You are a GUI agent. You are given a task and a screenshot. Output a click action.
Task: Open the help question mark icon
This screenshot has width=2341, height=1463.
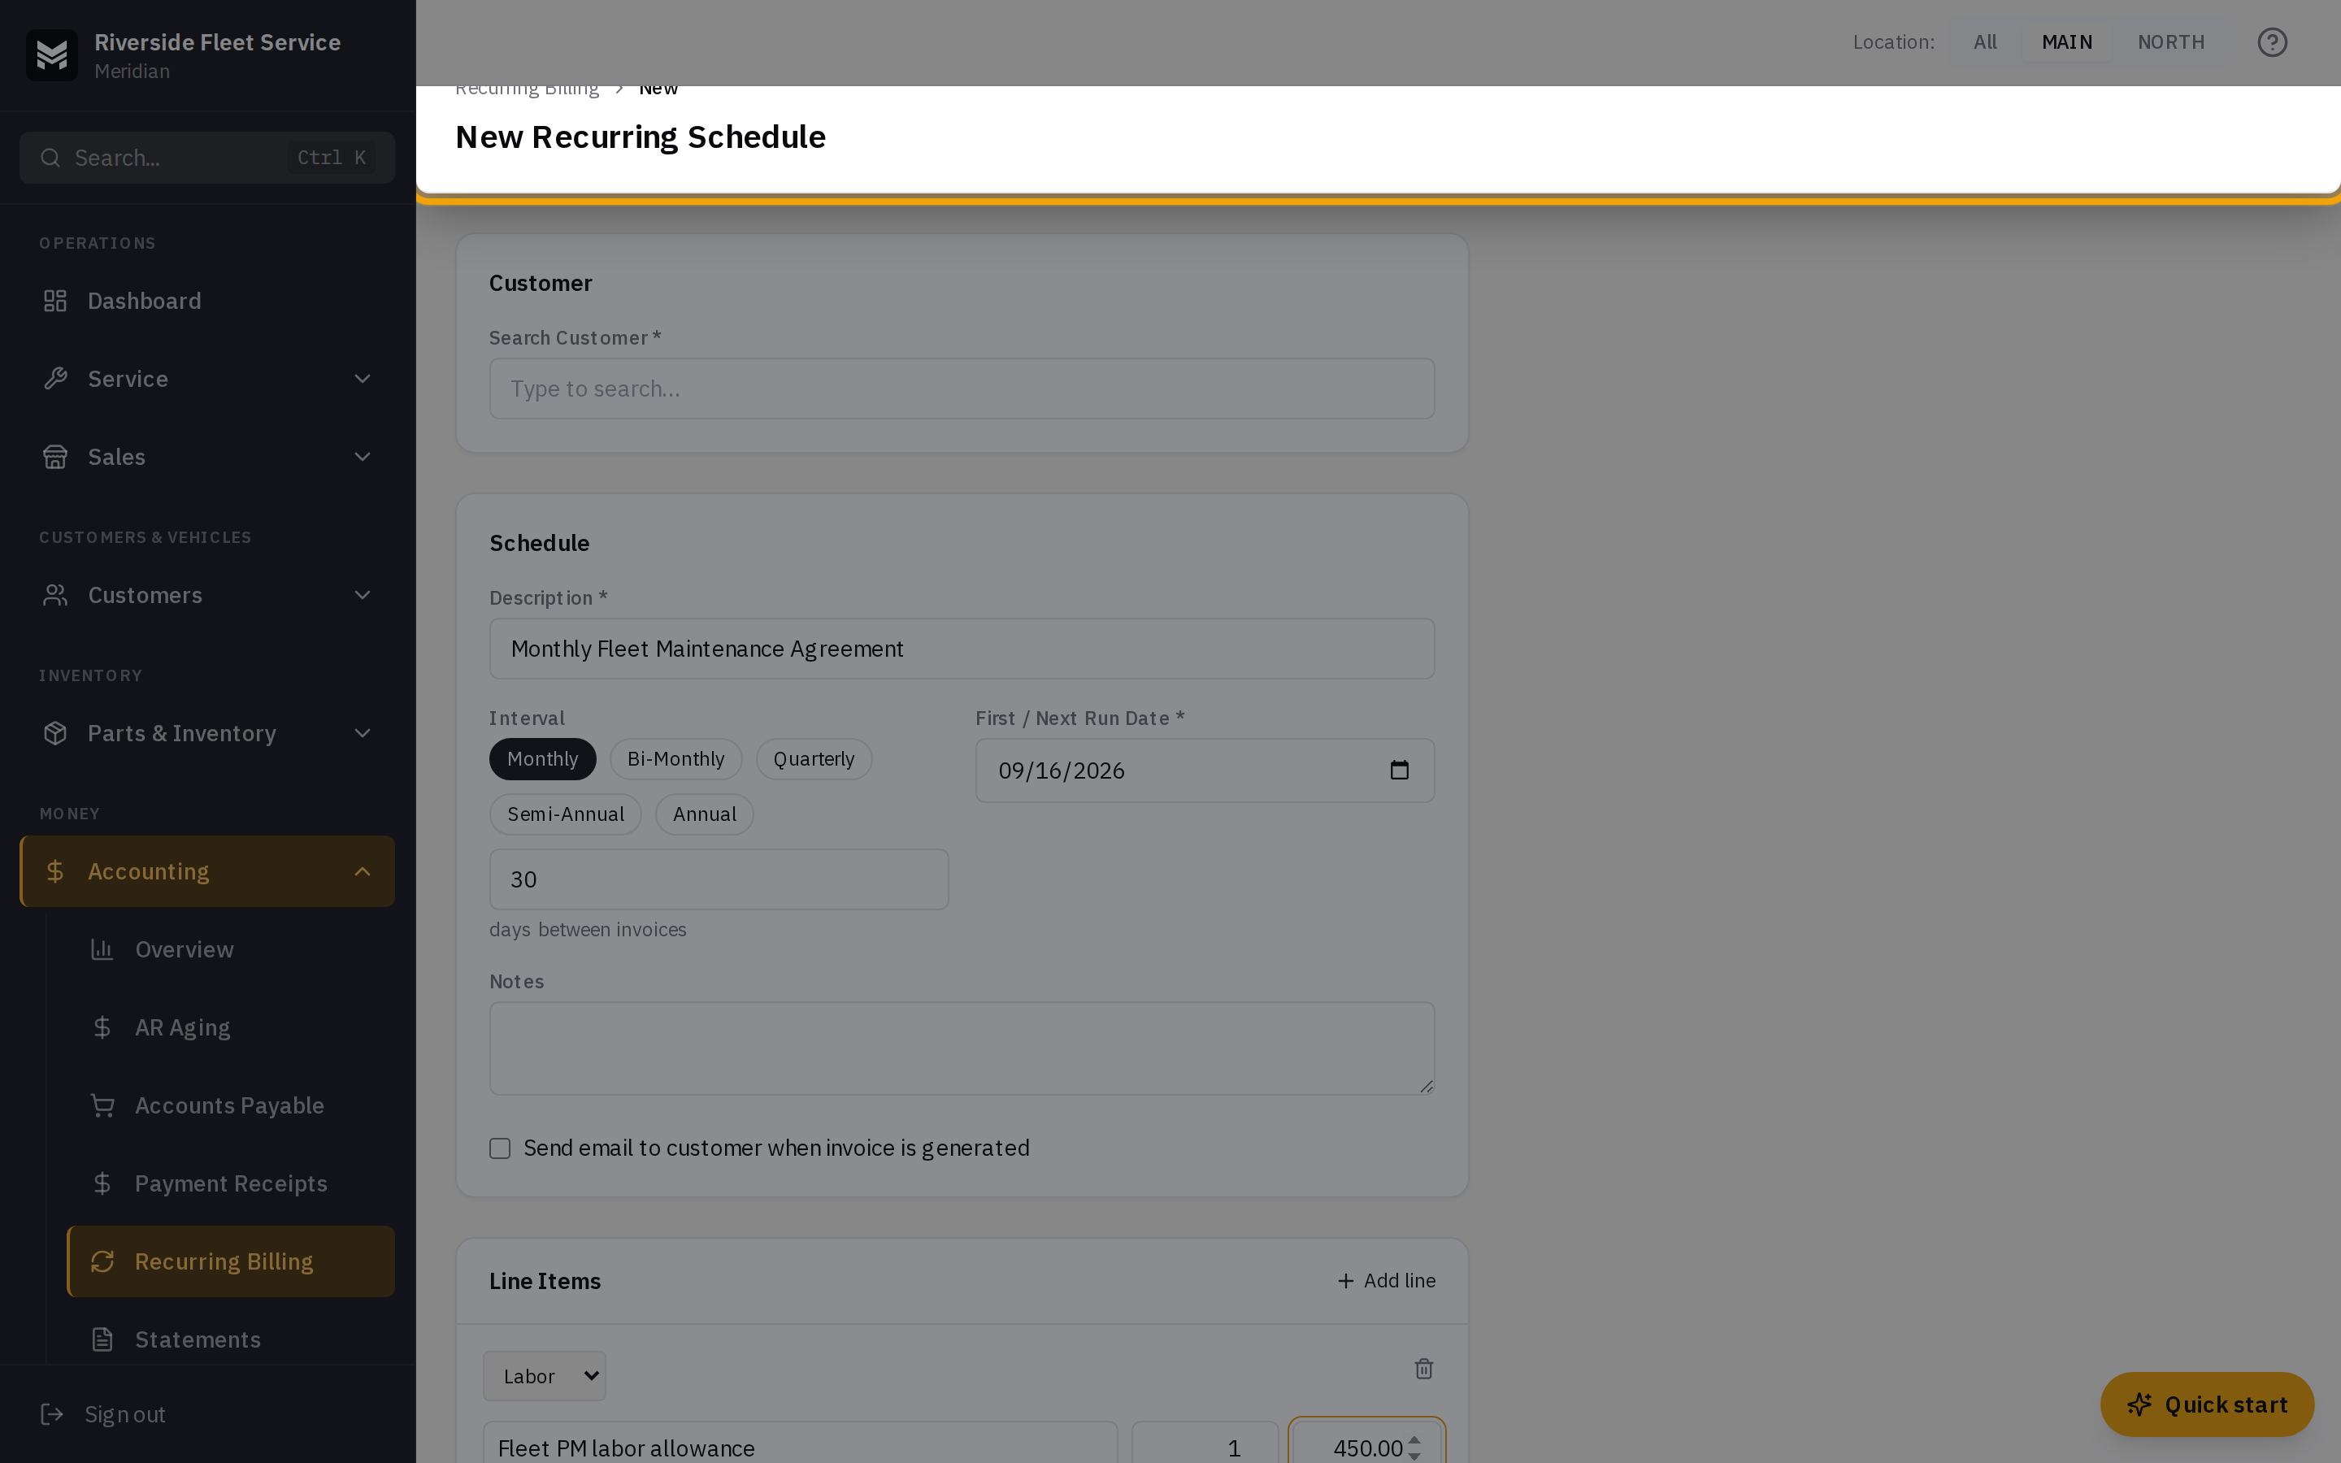tap(2273, 42)
